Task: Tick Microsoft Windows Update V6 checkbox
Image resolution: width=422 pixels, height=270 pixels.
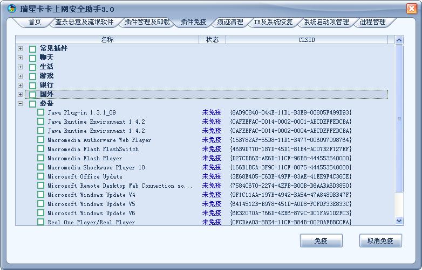Action: [x=40, y=212]
